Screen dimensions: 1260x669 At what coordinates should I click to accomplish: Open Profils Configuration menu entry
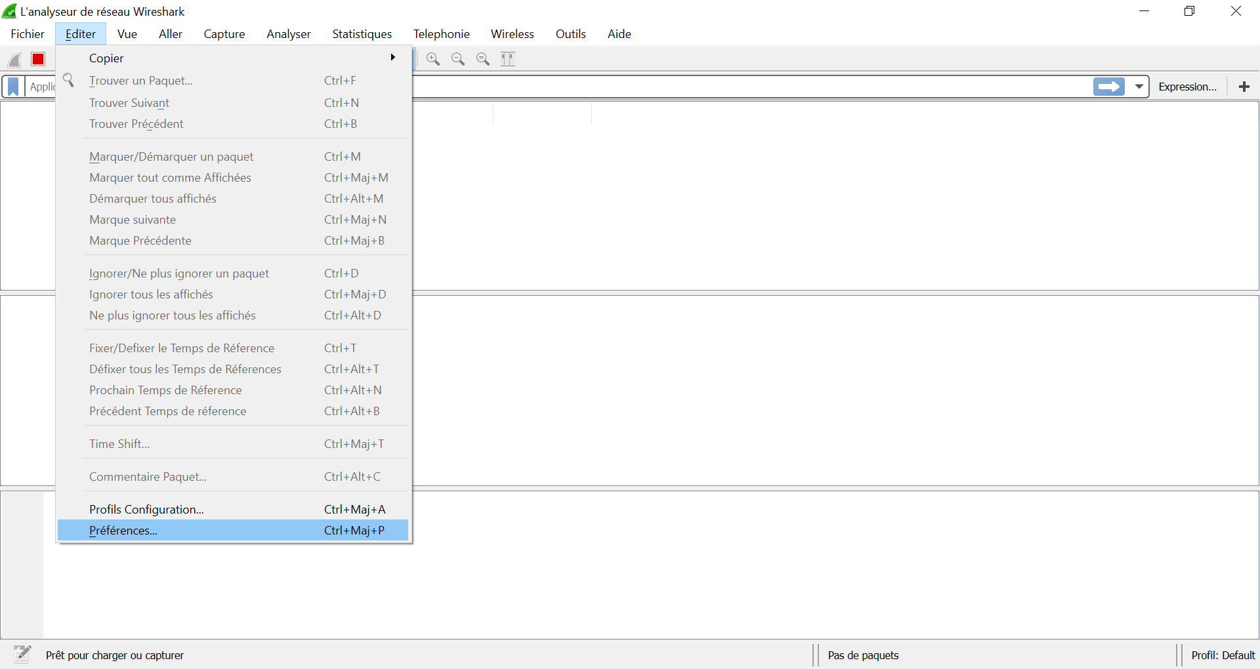(233, 510)
